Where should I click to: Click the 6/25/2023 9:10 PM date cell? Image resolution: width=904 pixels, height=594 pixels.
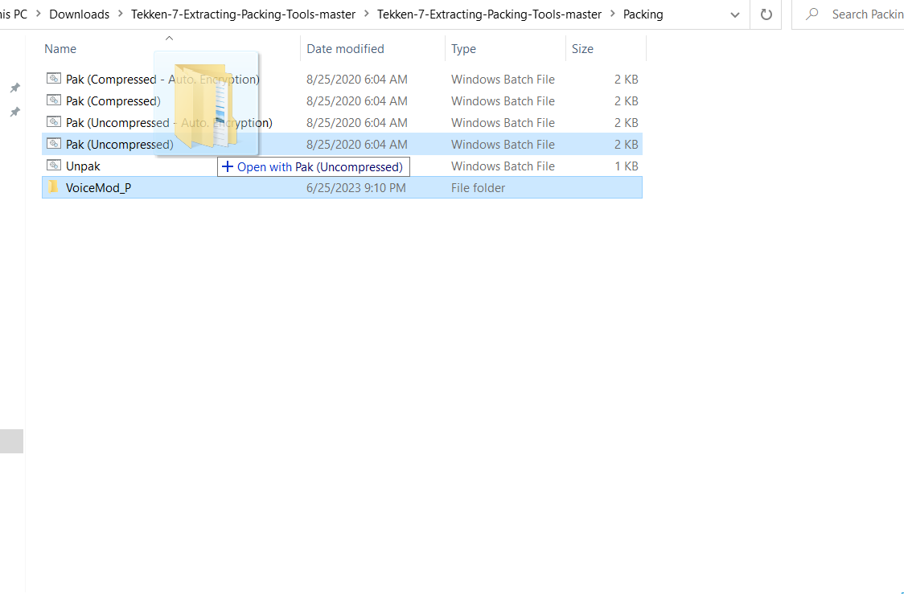pos(355,188)
